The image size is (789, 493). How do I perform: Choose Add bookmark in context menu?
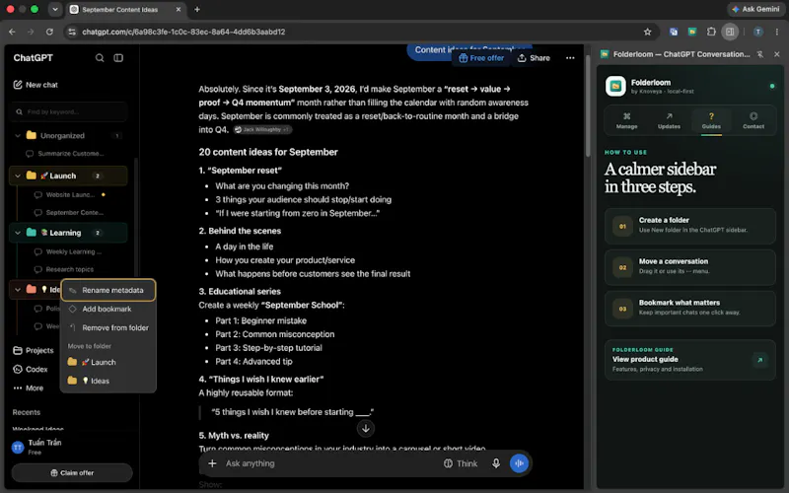pyautogui.click(x=108, y=309)
